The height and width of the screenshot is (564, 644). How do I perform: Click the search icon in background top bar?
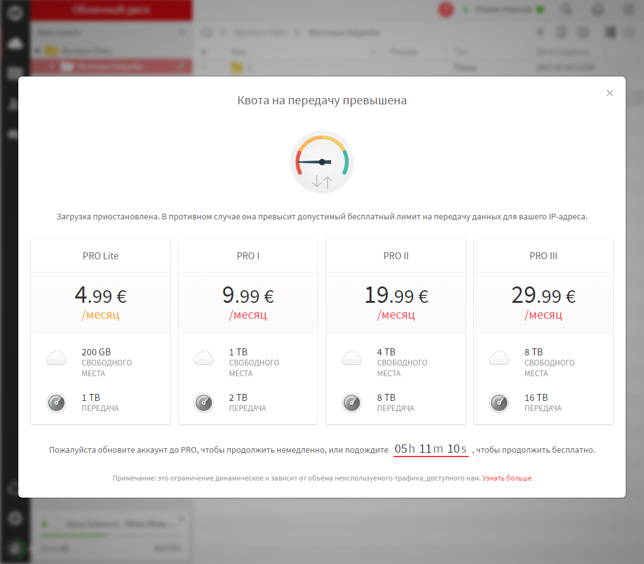pos(567,9)
